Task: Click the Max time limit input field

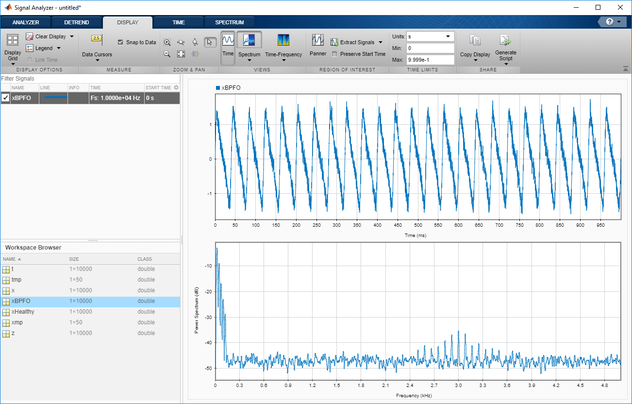Action: (430, 60)
